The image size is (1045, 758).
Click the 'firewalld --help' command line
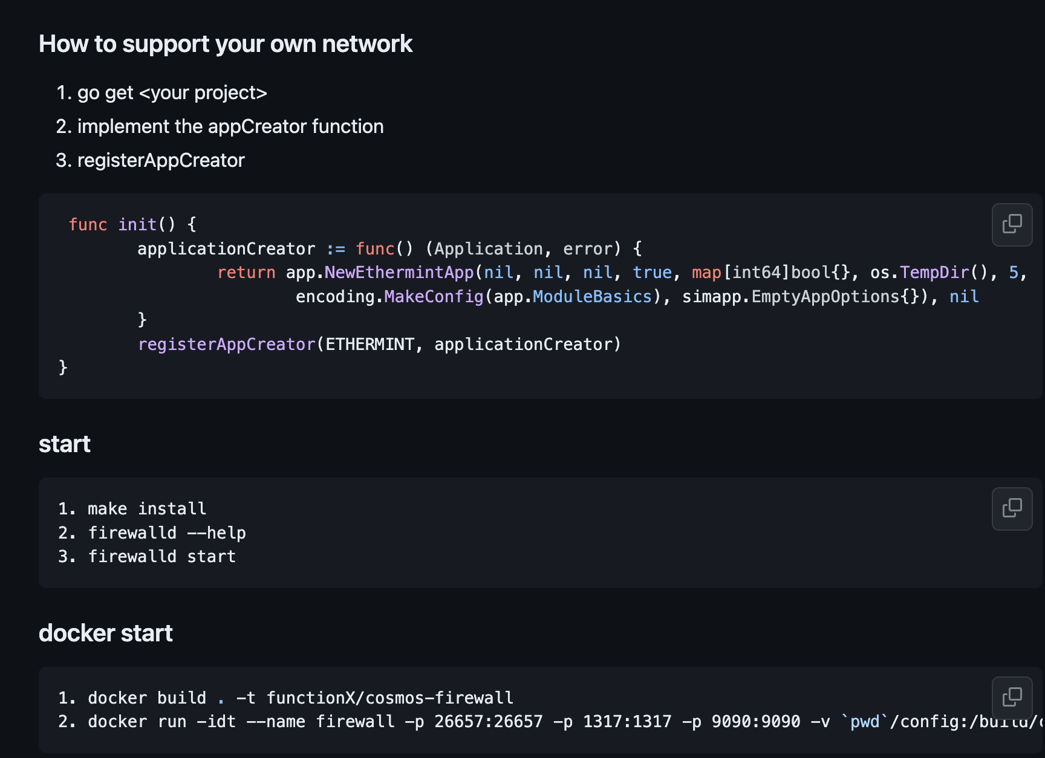167,533
